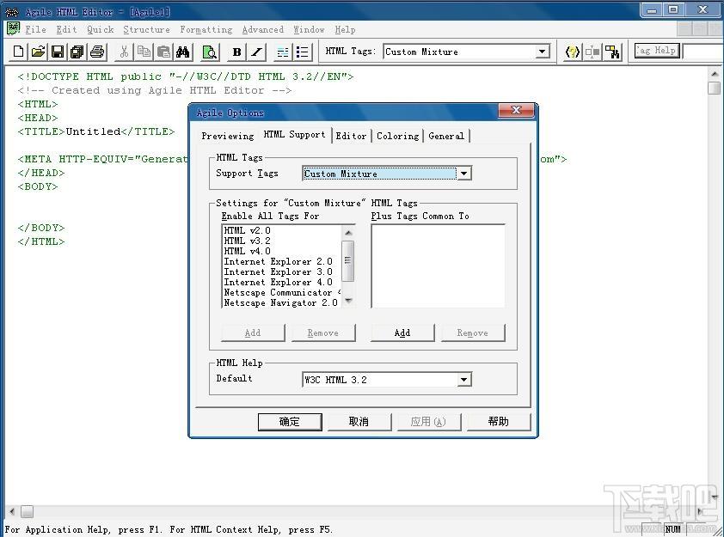Create a new document with toolbar icon
Viewport: 724px width, 537px height.
18,52
